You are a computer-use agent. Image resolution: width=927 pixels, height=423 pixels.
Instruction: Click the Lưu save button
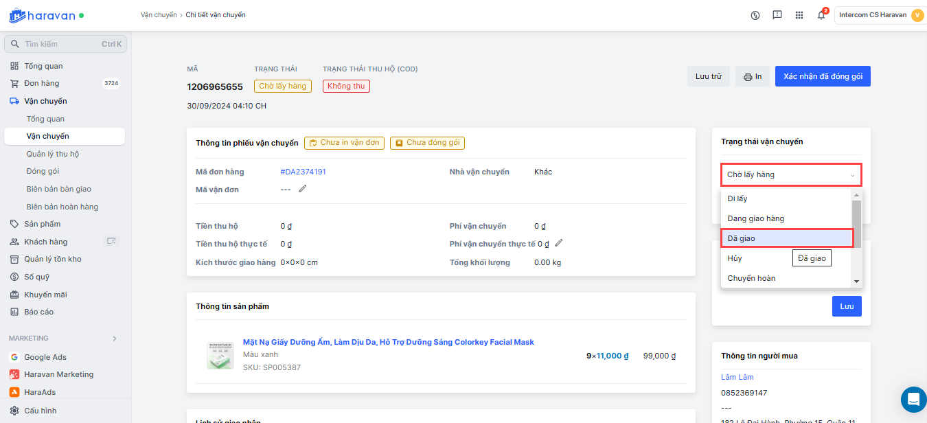847,306
